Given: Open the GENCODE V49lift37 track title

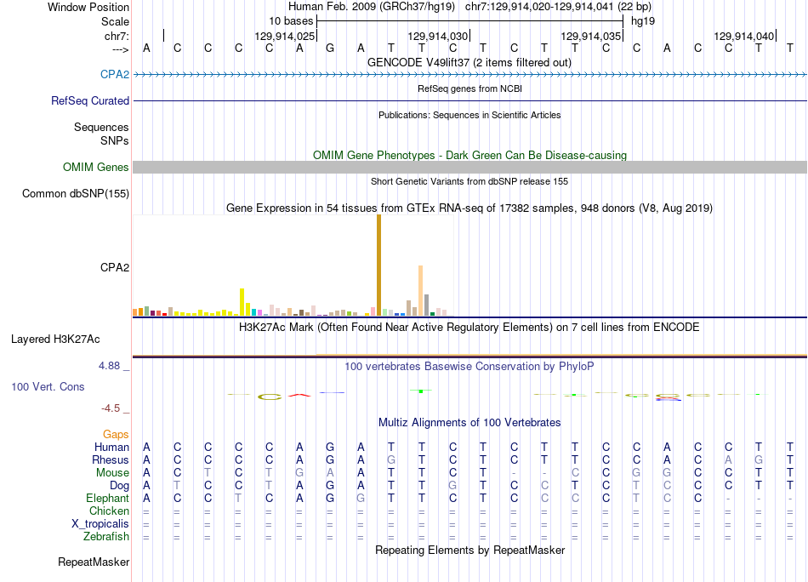Looking at the screenshot, I should pos(469,62).
